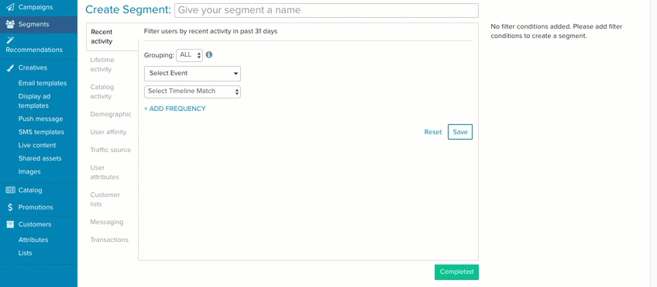Click the Campaigns paper plane icon
Image resolution: width=657 pixels, height=287 pixels.
click(10, 7)
